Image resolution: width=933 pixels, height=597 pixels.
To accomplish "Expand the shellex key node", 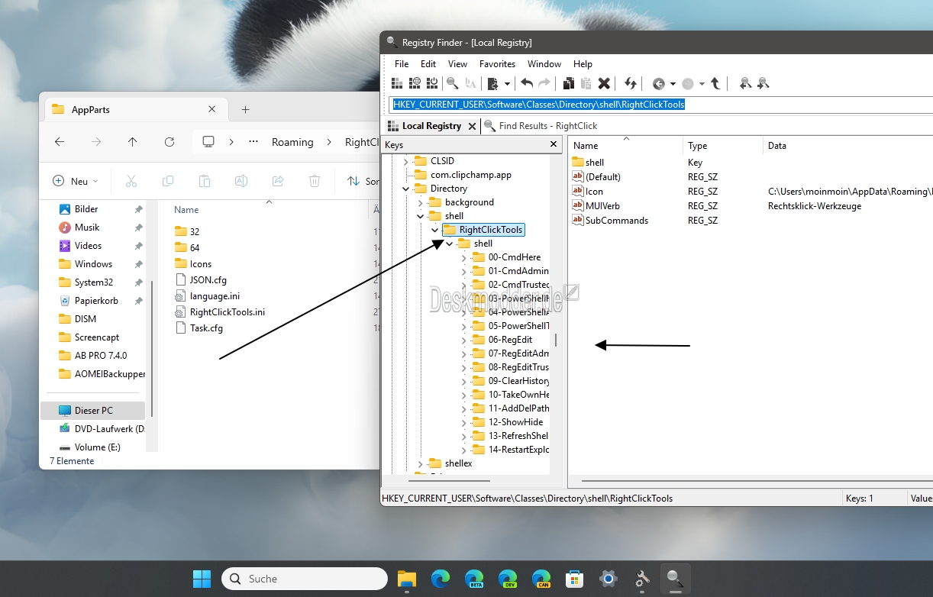I will (420, 463).
